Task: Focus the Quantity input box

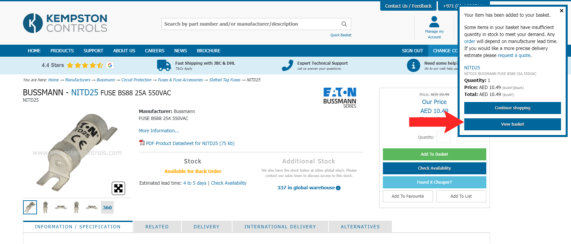Action: [x=444, y=137]
